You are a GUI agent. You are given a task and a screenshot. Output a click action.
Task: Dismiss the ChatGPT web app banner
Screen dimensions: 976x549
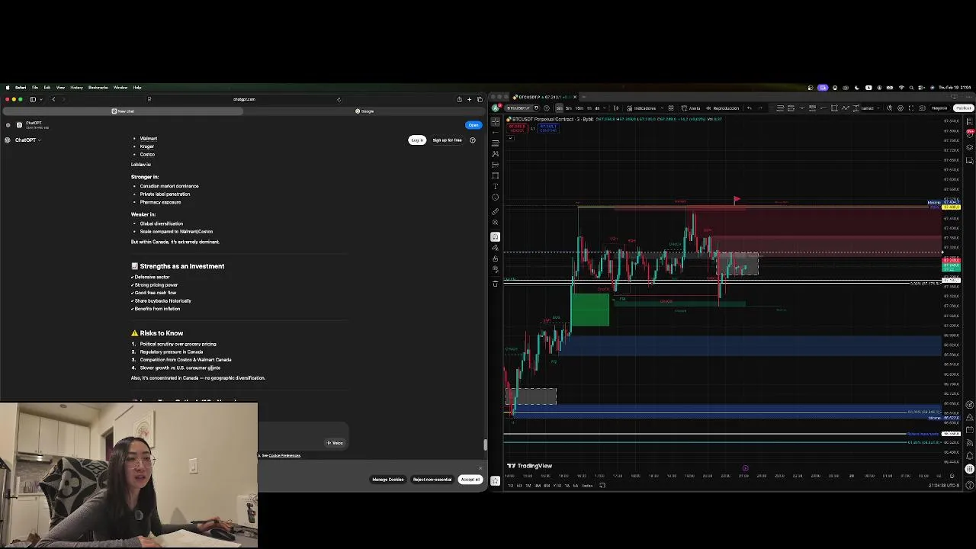8,125
